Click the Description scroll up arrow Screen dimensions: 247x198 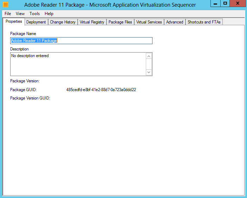tap(149, 56)
